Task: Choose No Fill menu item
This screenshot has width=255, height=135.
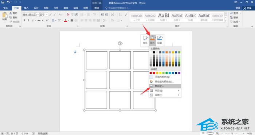Action: 165,77
